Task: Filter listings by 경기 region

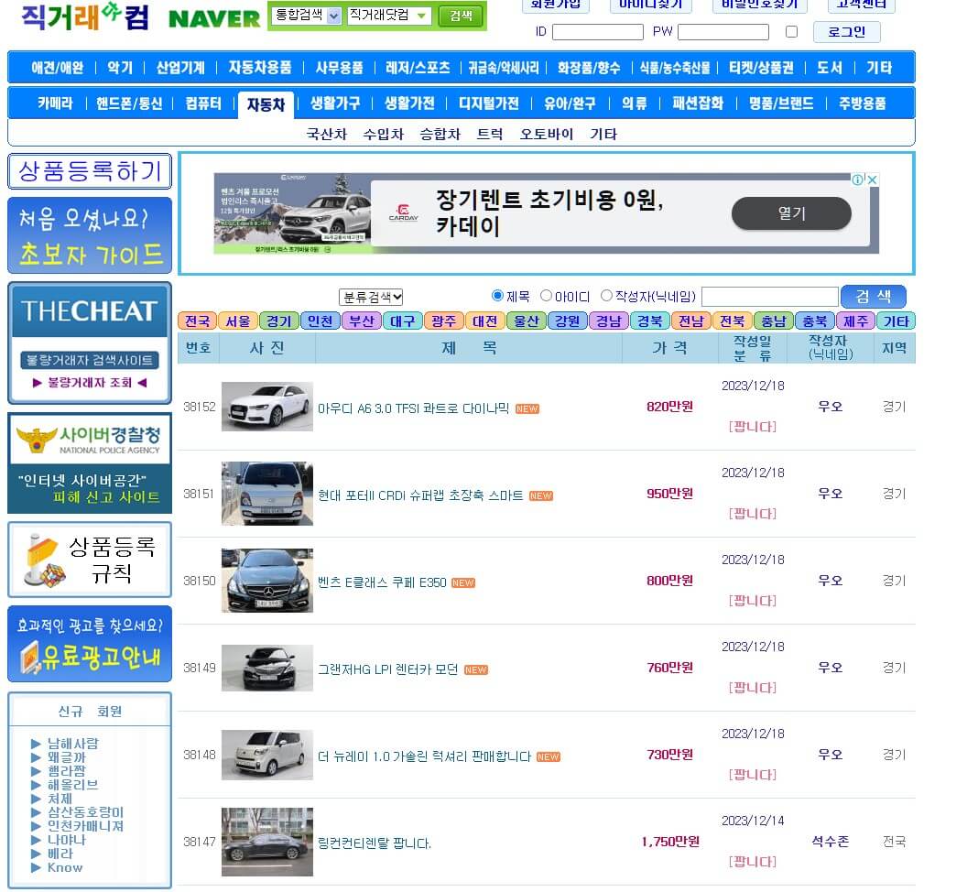Action: coord(278,321)
